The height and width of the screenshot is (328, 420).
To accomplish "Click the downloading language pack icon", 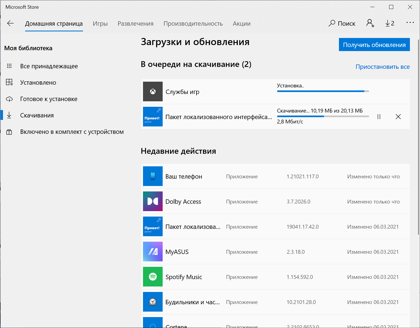I will point(153,117).
